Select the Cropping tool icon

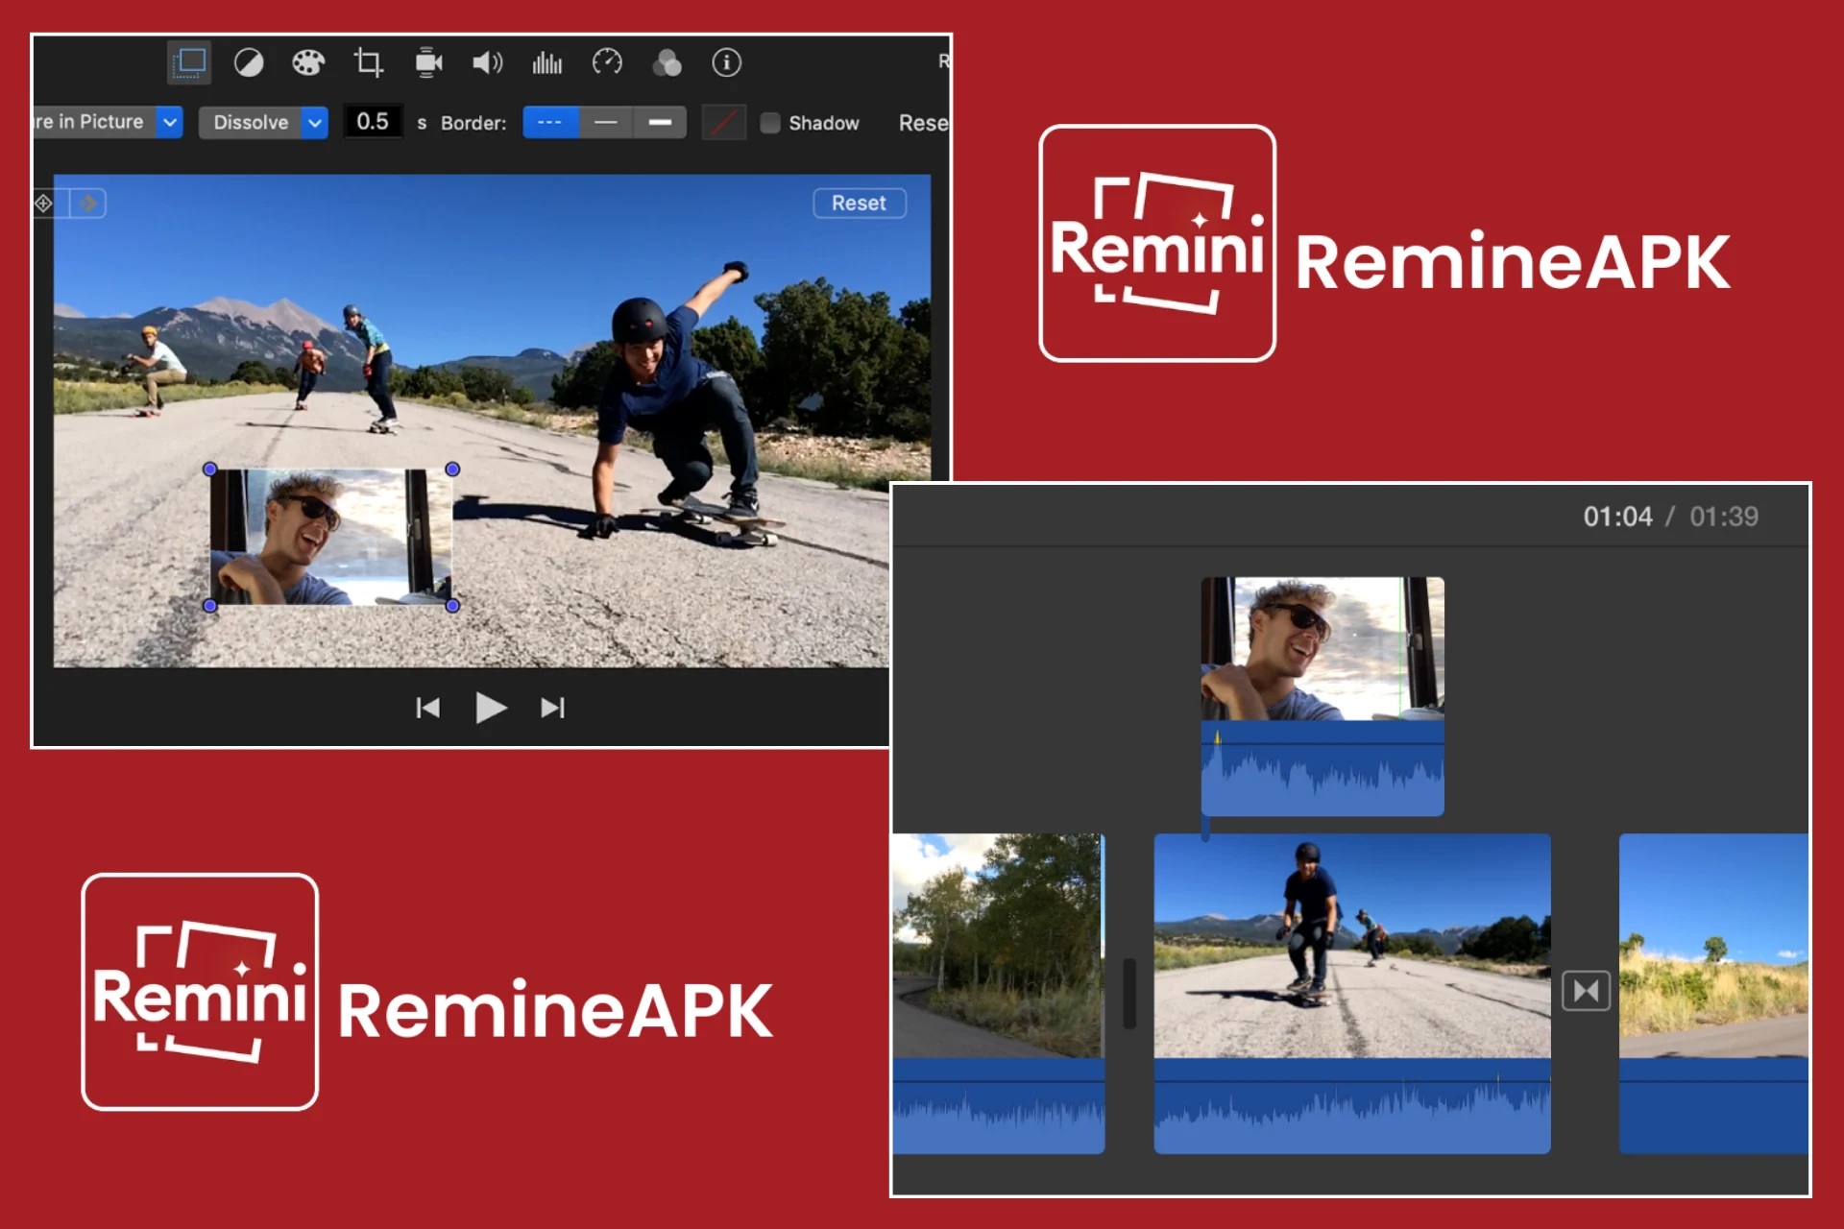pos(369,63)
